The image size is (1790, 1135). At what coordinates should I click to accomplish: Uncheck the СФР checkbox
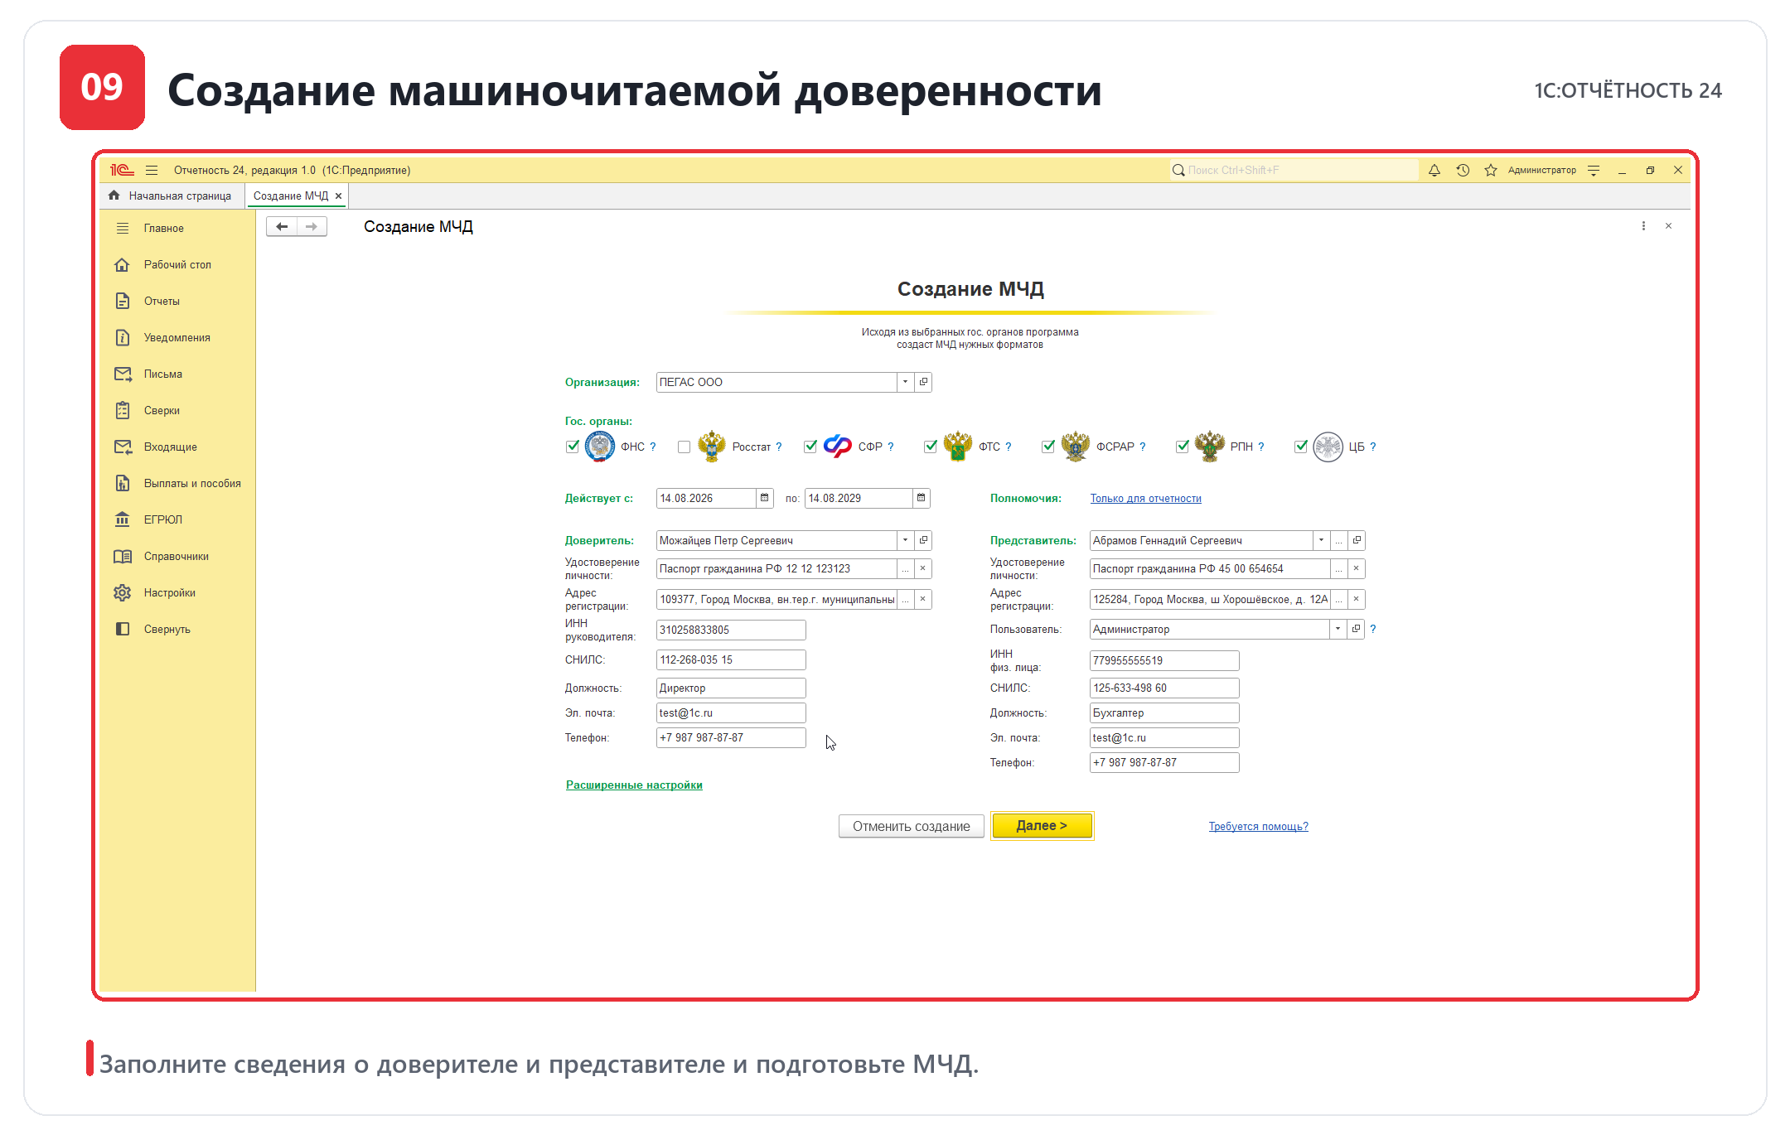coord(810,447)
